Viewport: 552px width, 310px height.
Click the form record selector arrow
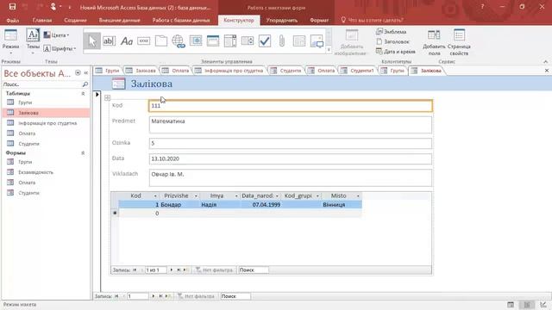point(97,94)
